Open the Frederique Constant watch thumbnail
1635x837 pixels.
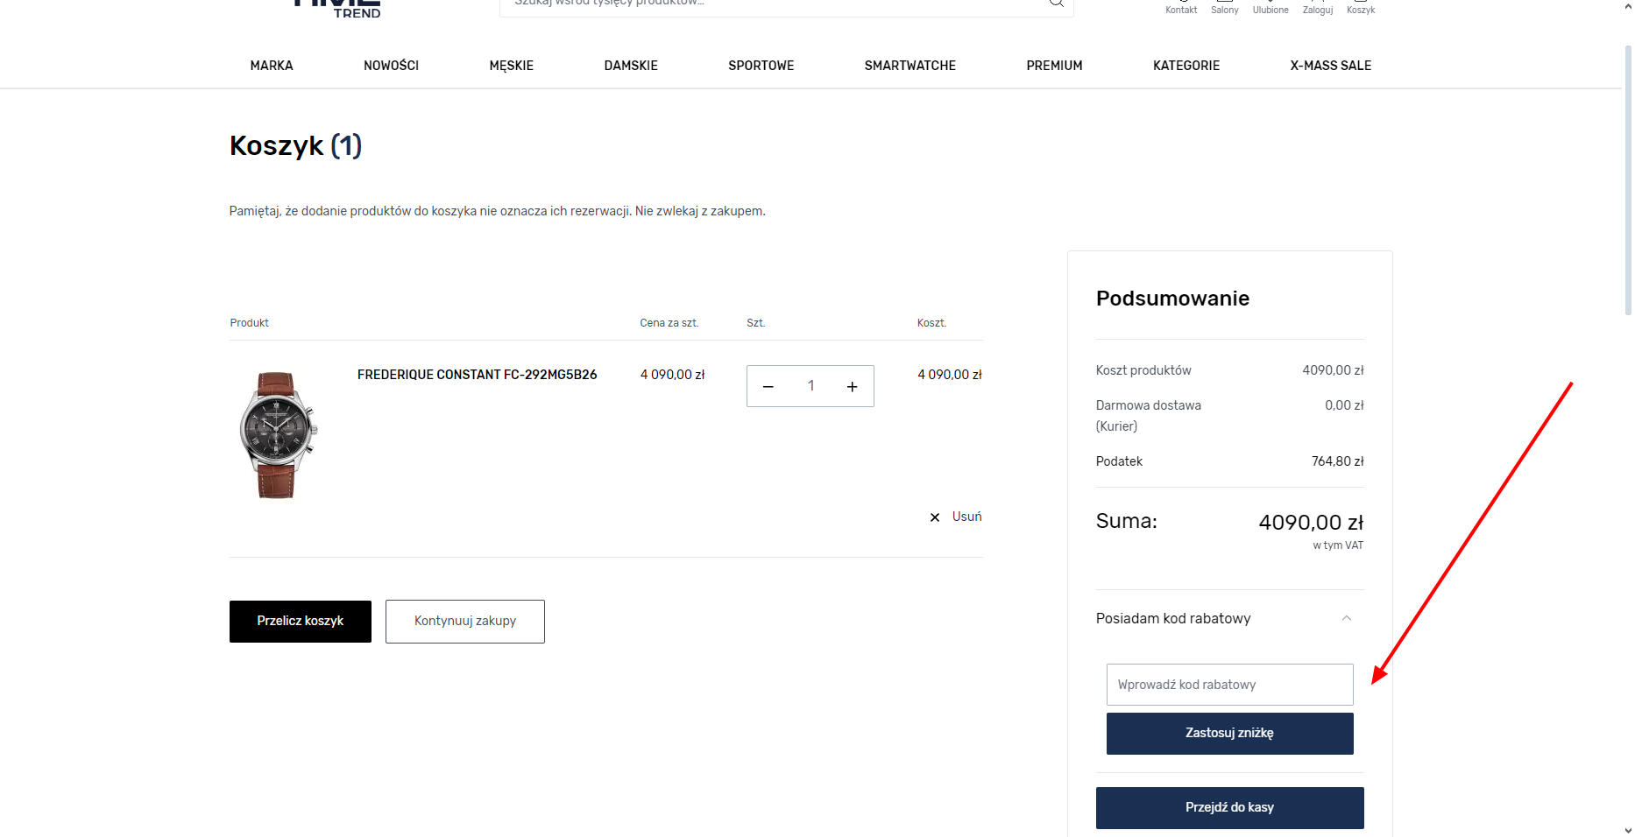[x=278, y=435]
